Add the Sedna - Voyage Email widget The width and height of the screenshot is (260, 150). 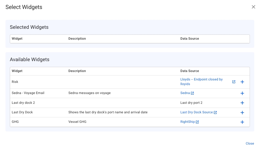(x=242, y=93)
